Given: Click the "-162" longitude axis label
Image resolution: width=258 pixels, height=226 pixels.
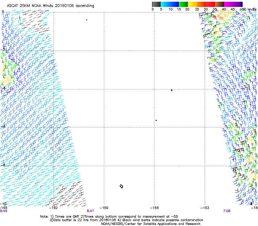Looking at the screenshot, I should click(x=53, y=208).
